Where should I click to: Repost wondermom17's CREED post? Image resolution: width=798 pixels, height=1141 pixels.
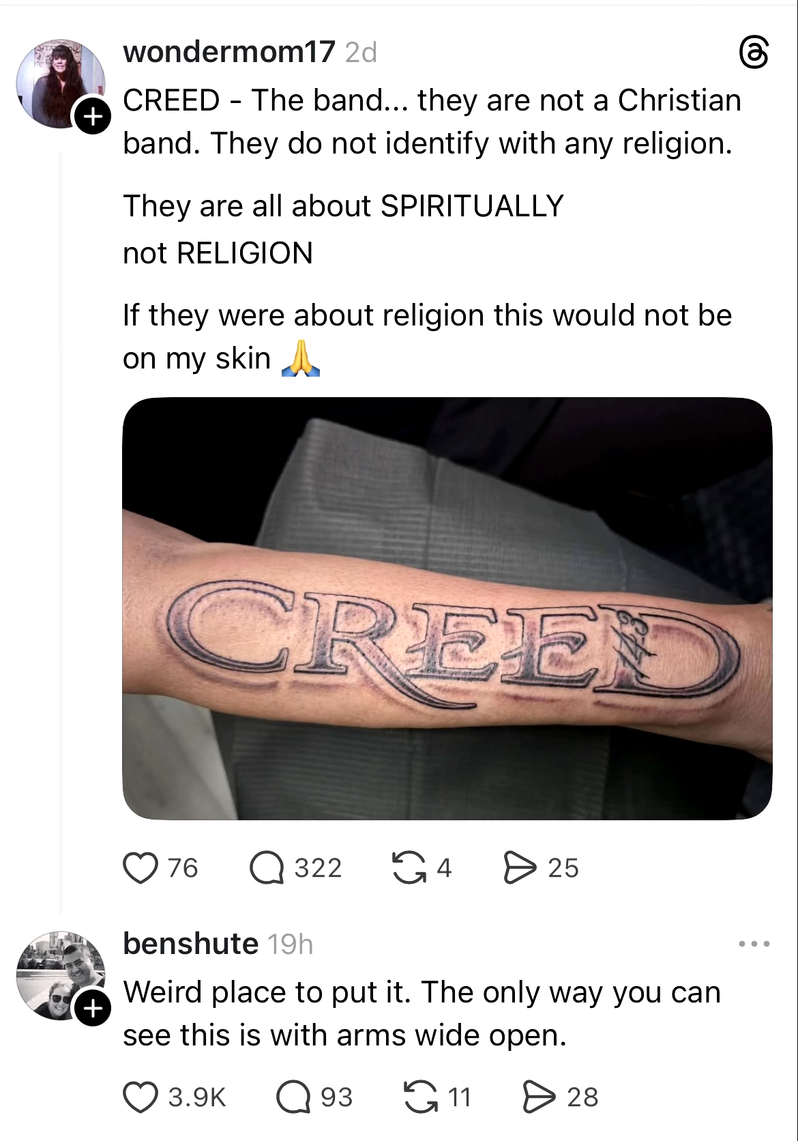point(409,868)
